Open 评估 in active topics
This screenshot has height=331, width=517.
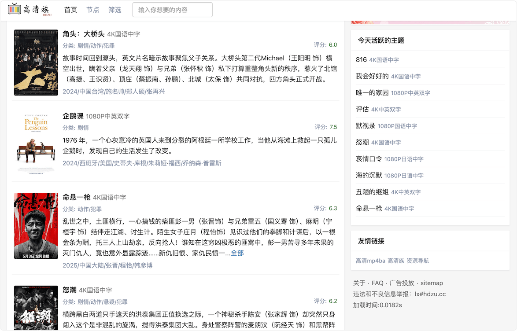[362, 109]
